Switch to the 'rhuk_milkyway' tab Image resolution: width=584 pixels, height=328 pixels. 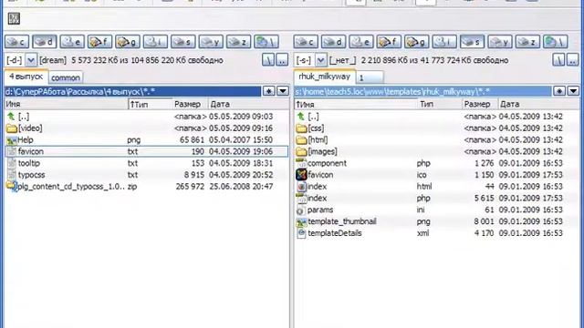(x=325, y=77)
